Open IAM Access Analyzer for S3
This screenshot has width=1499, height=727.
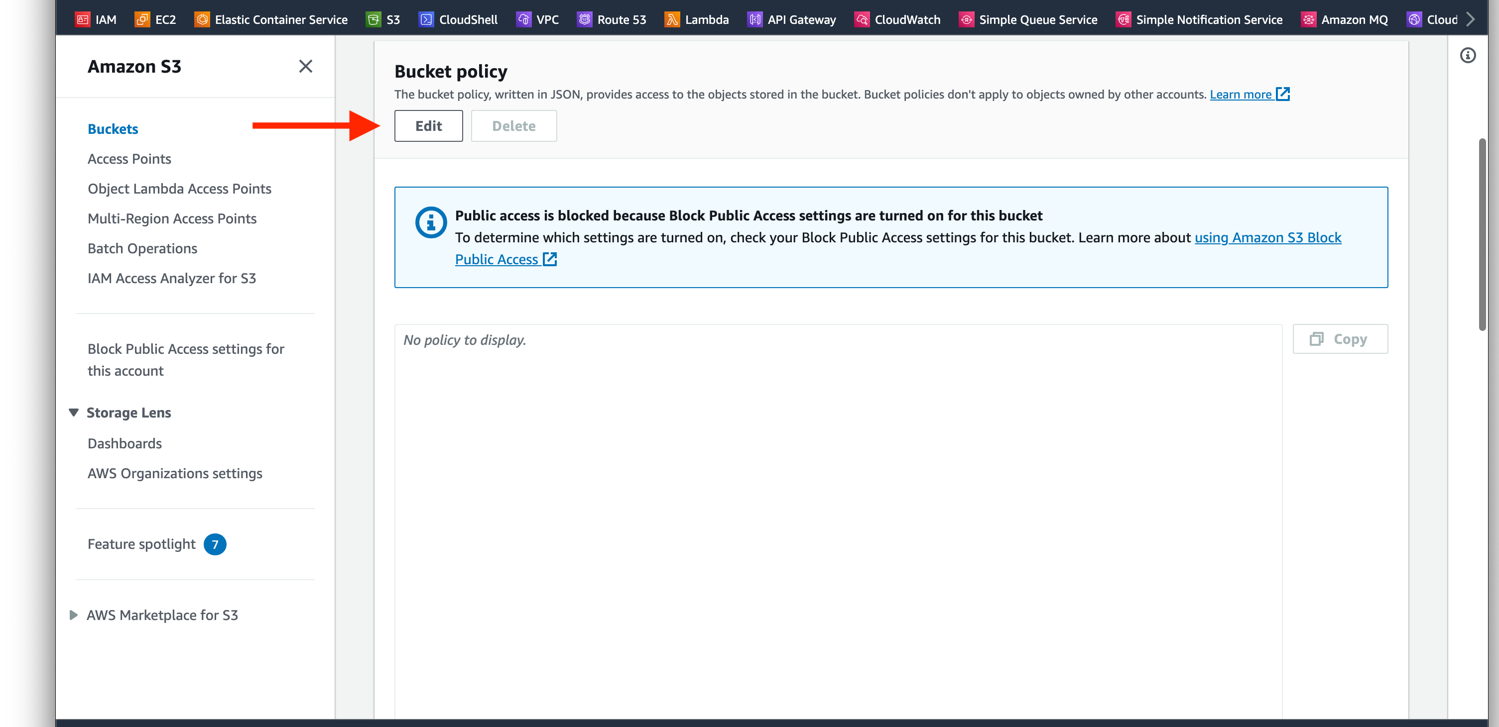pyautogui.click(x=172, y=278)
